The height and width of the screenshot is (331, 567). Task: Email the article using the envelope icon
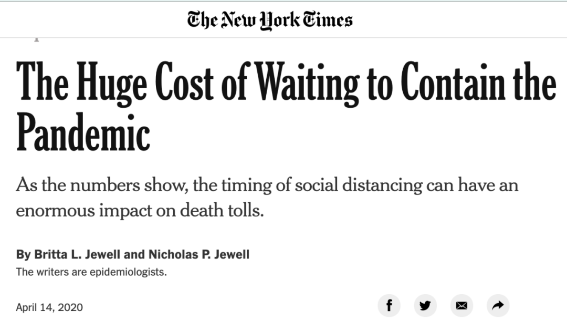462,305
